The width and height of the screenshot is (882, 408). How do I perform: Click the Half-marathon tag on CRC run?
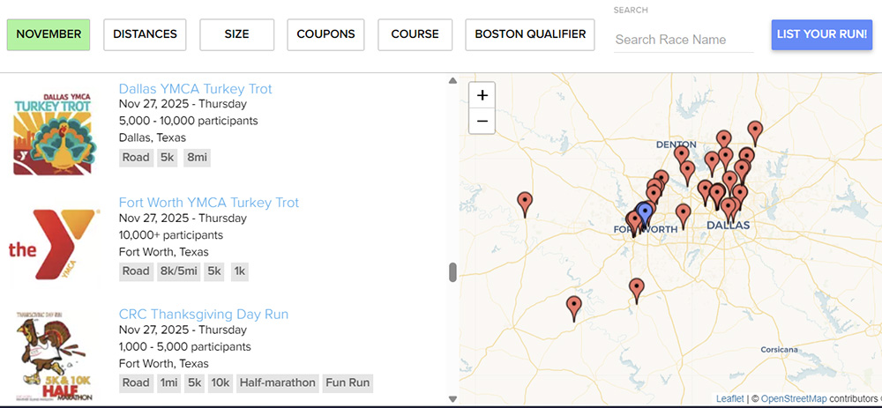coord(278,382)
